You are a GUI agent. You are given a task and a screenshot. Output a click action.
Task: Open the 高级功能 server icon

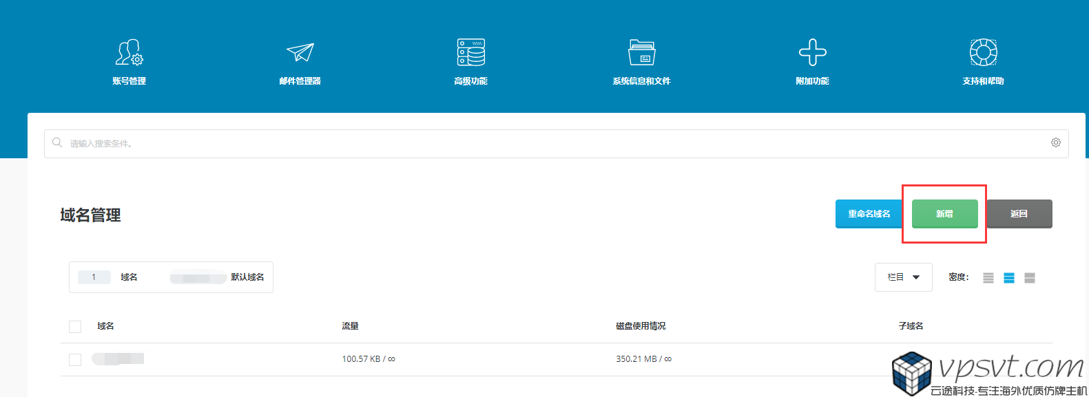tap(470, 53)
